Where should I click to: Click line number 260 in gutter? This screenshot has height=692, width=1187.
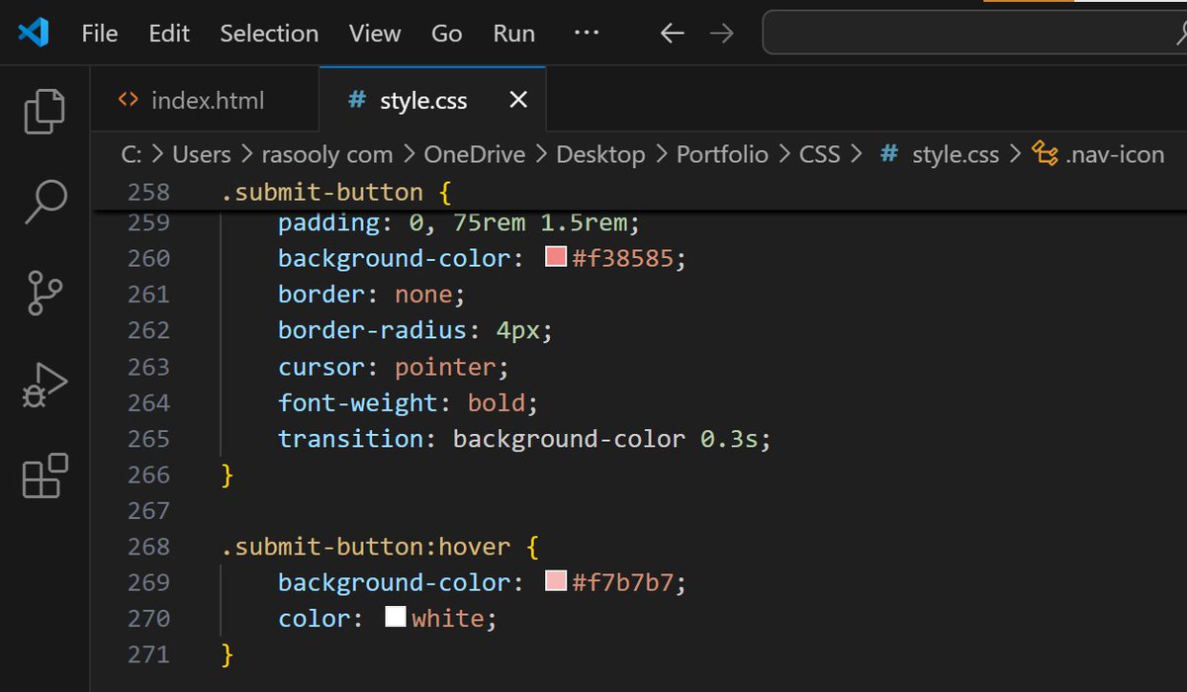pos(149,258)
